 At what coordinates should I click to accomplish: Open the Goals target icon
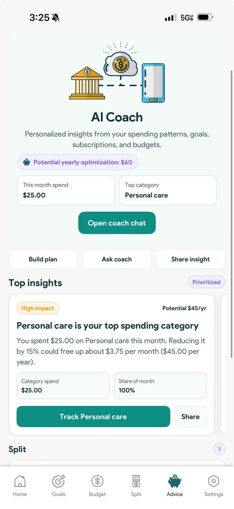(x=59, y=481)
